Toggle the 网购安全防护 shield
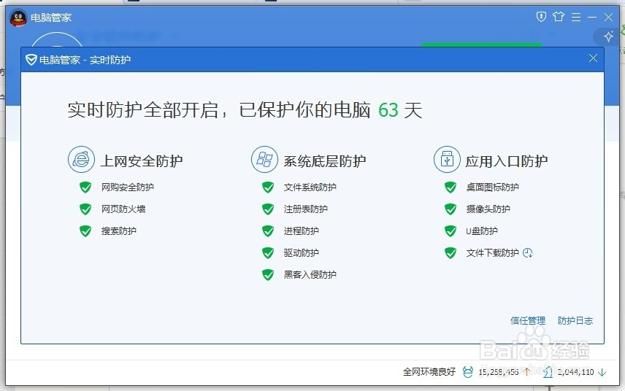Viewport: 625px width, 391px height. click(x=85, y=187)
